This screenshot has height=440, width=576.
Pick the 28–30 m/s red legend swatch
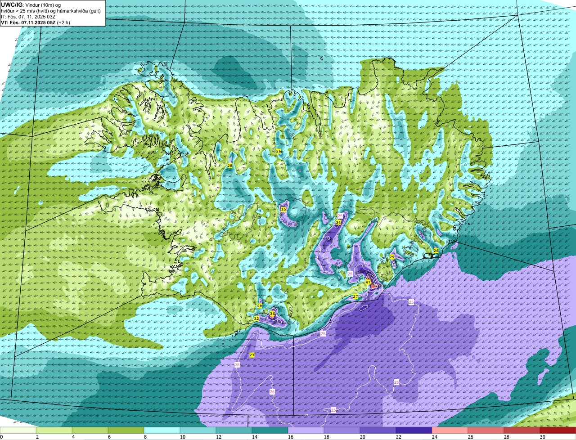tap(522, 431)
